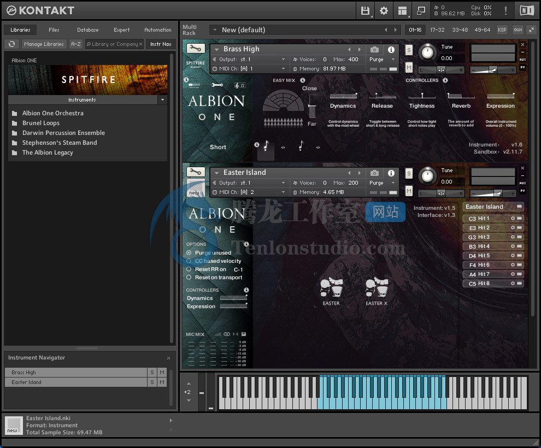Open the KSP script editor button
Screen dimensions: 541x448
(x=502, y=30)
